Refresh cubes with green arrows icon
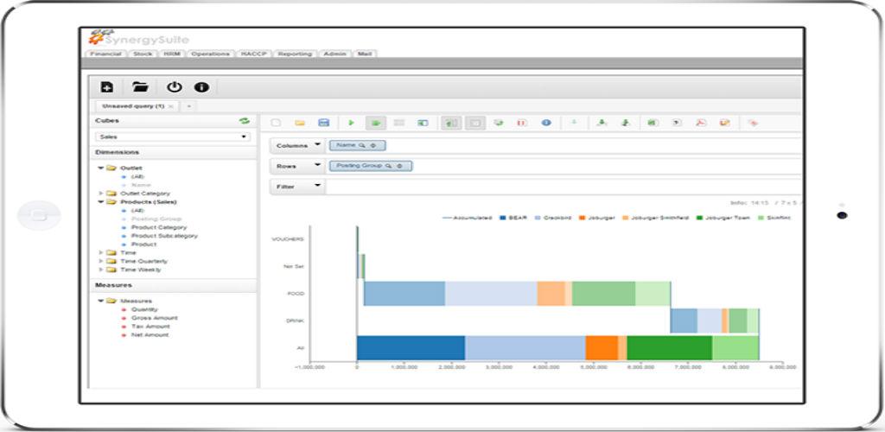885x432 pixels. pos(244,121)
